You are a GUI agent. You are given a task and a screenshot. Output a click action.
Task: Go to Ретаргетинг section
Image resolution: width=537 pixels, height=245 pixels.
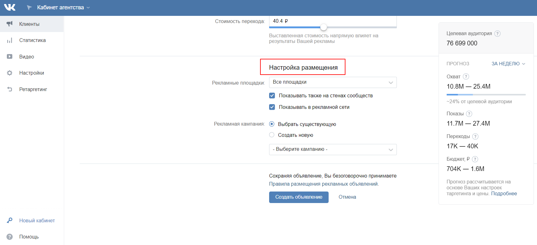(x=33, y=89)
